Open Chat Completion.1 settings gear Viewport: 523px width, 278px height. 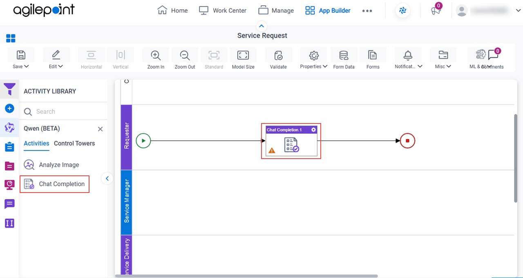[x=313, y=130]
